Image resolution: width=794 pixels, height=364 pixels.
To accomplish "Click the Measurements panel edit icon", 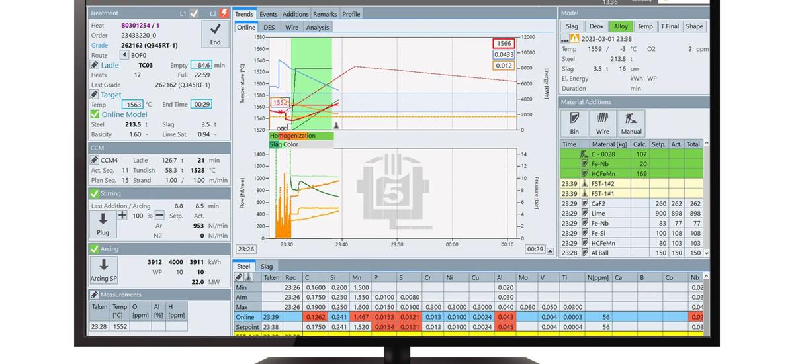I will (x=95, y=295).
